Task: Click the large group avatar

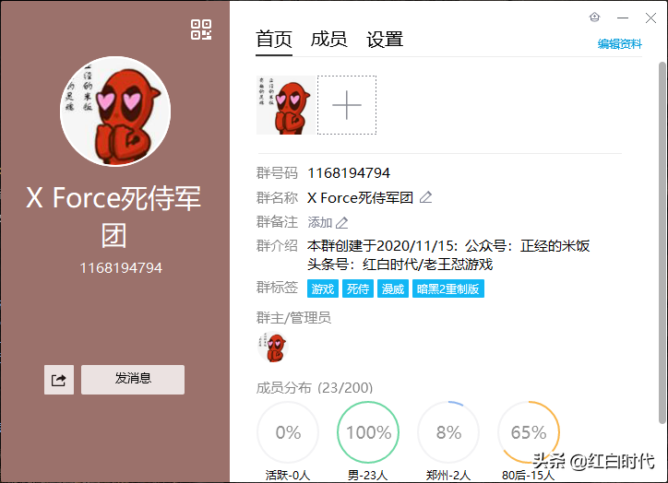Action: point(115,111)
